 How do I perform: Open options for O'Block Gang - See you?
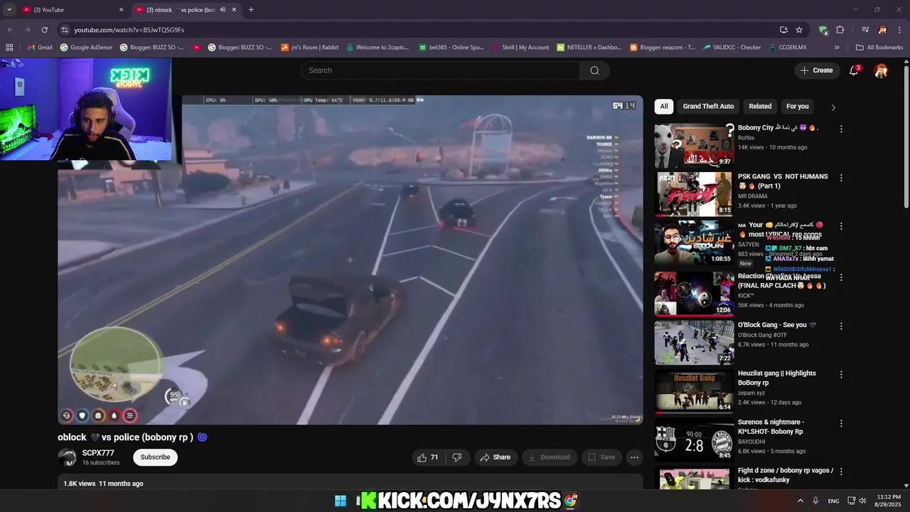tap(841, 326)
